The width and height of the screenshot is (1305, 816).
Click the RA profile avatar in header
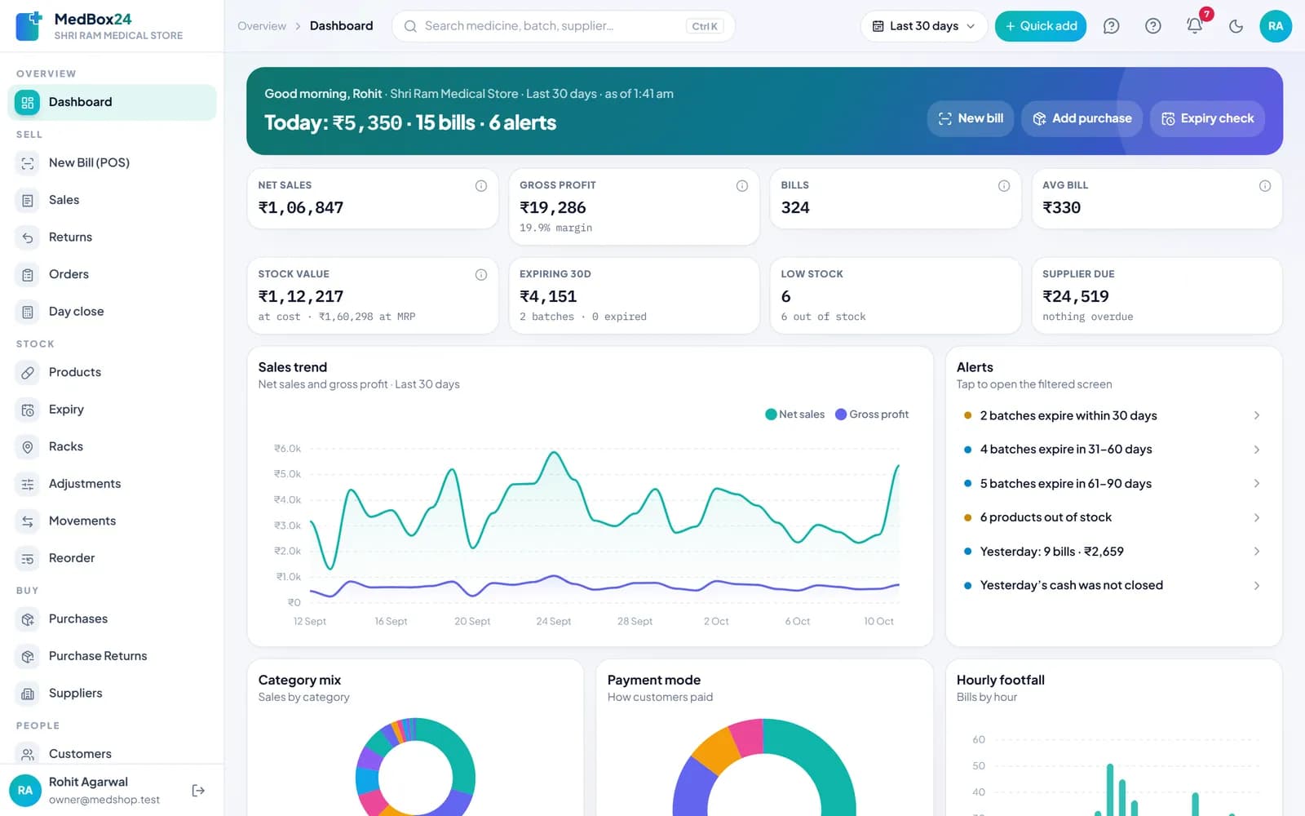tap(1276, 26)
